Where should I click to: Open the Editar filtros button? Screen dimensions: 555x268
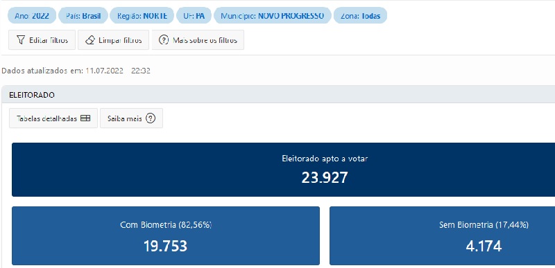pos(42,40)
